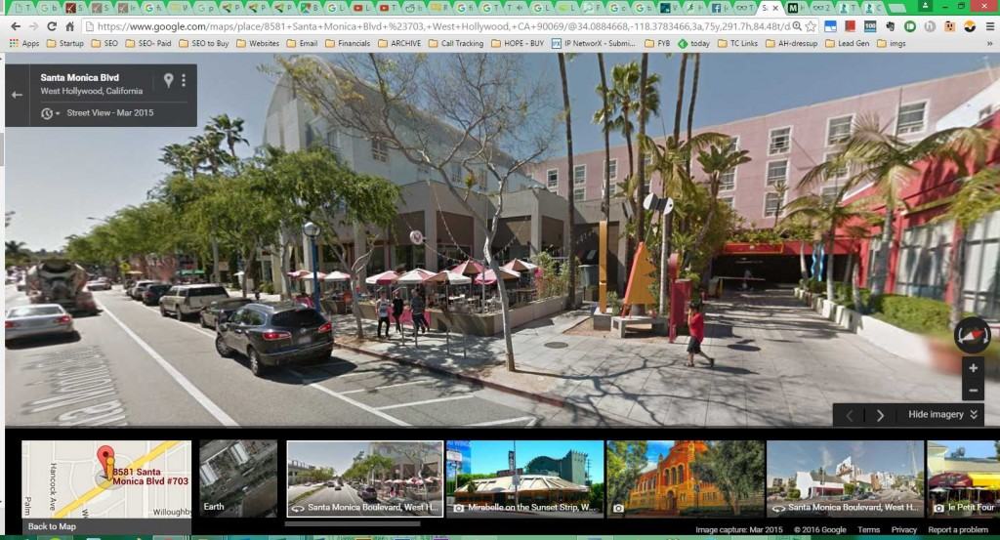This screenshot has width=1000, height=540.
Task: Go to browser home page icon
Action: 69,26
